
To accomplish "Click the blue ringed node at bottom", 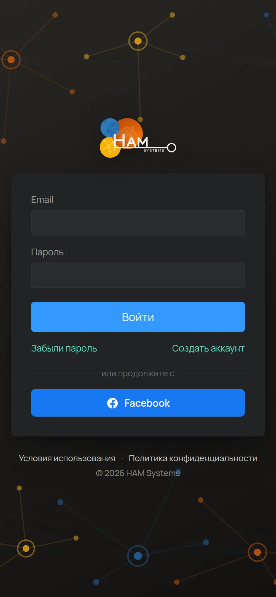I will click(138, 556).
